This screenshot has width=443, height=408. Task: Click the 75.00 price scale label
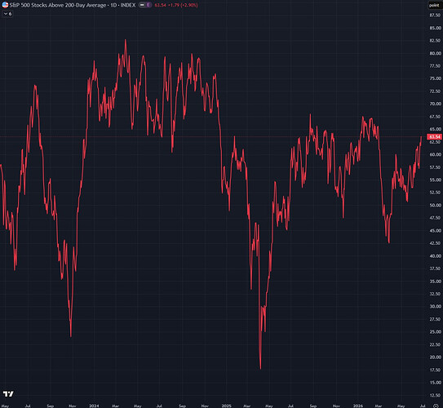435,78
